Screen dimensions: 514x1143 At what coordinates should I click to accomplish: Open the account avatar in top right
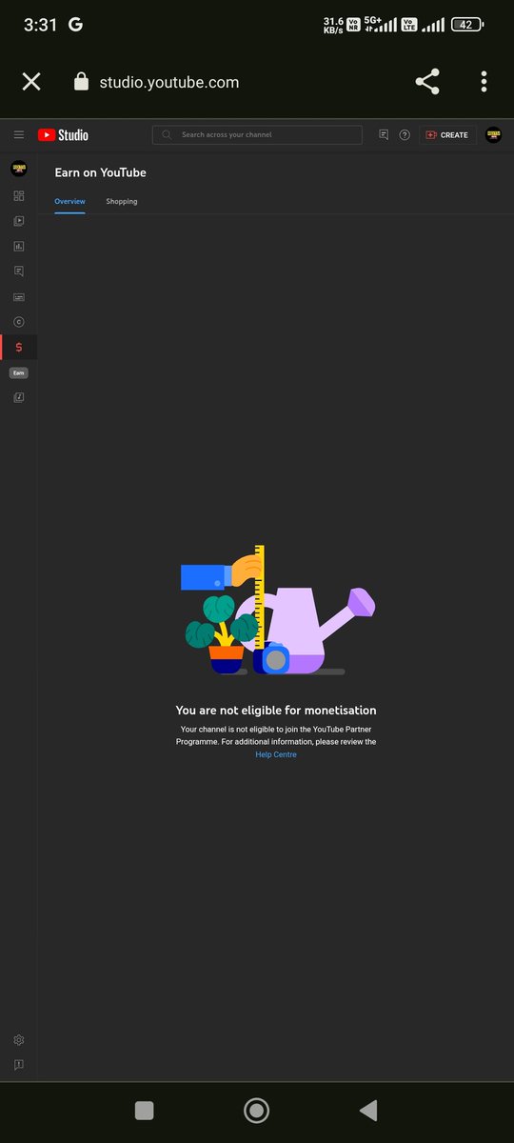click(x=493, y=135)
